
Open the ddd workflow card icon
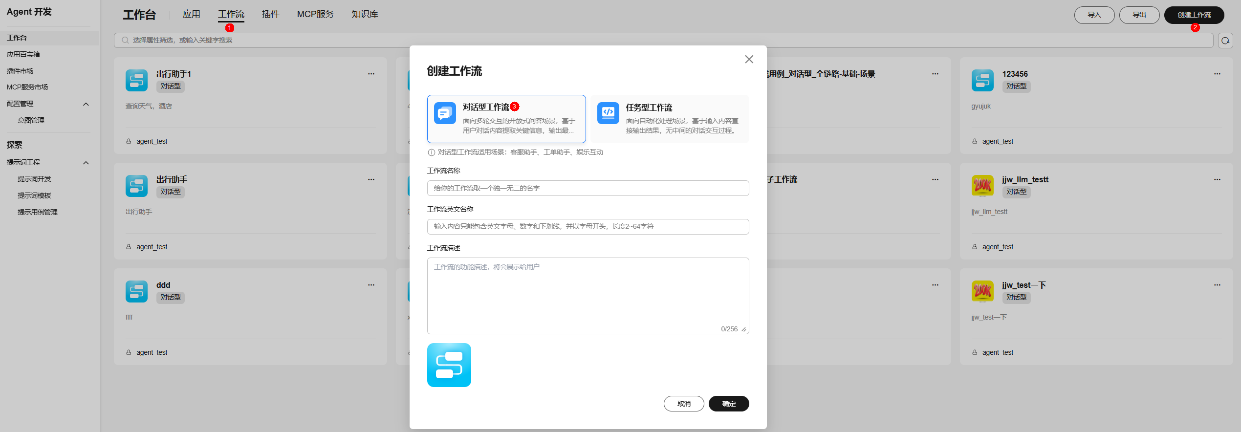tap(136, 291)
